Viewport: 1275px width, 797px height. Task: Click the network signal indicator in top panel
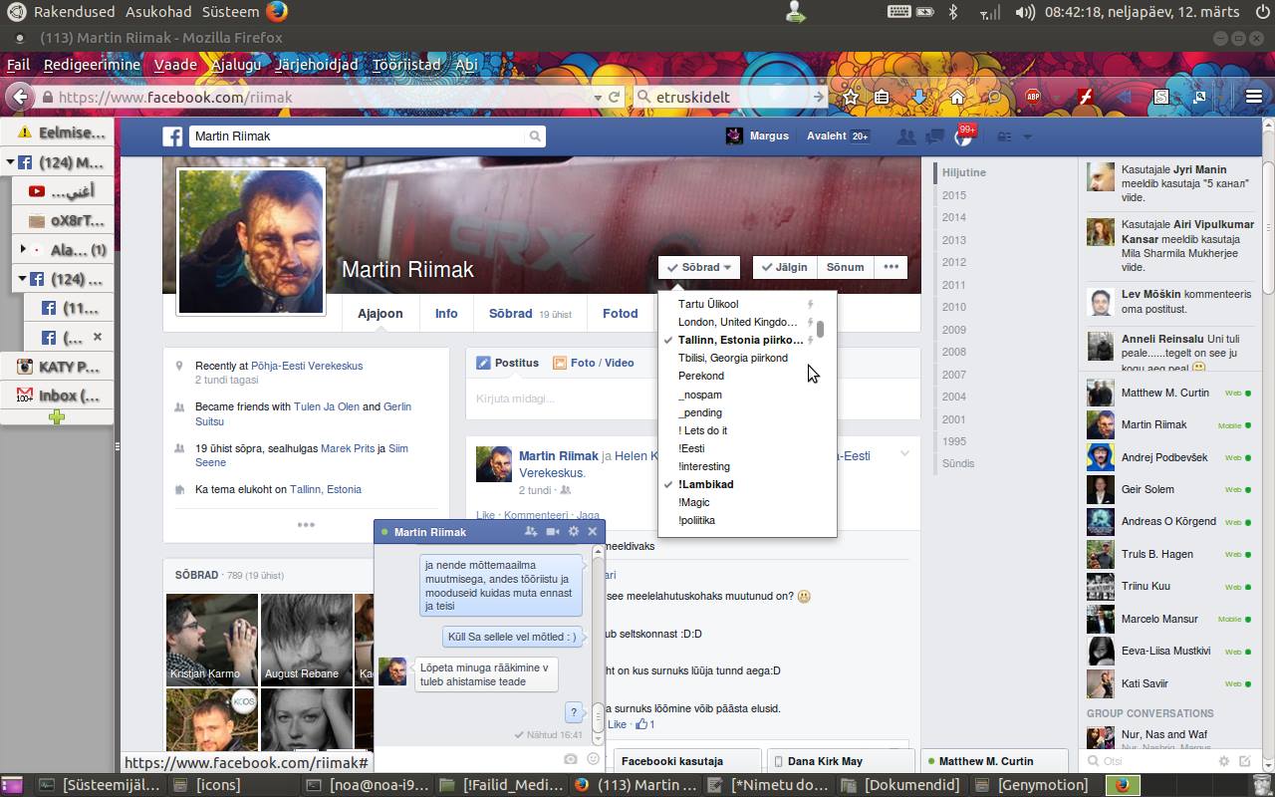pyautogui.click(x=989, y=12)
